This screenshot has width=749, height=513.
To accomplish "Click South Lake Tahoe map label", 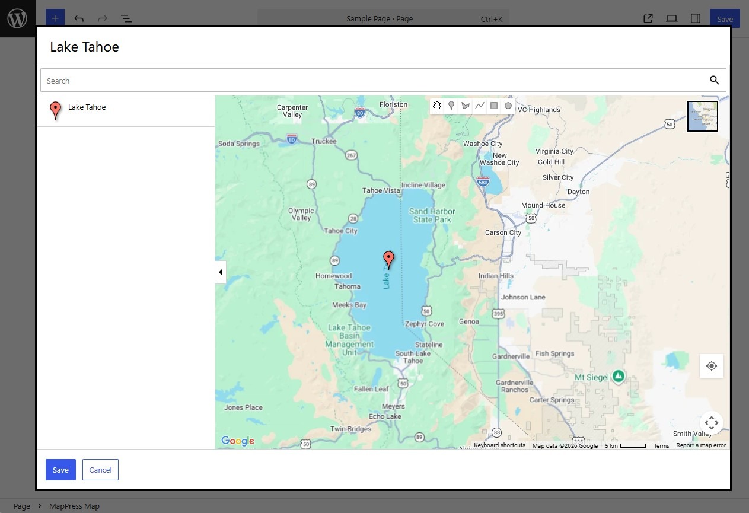I will 413,357.
